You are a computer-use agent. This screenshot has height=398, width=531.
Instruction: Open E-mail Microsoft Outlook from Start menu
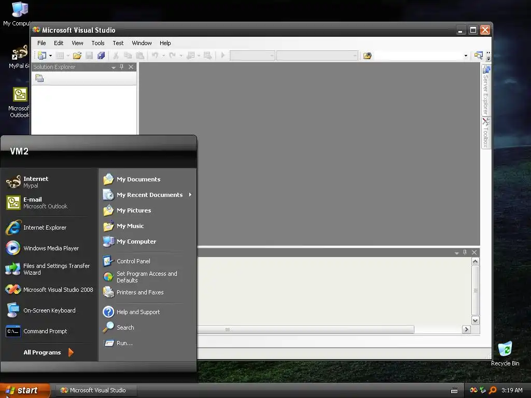(x=49, y=203)
